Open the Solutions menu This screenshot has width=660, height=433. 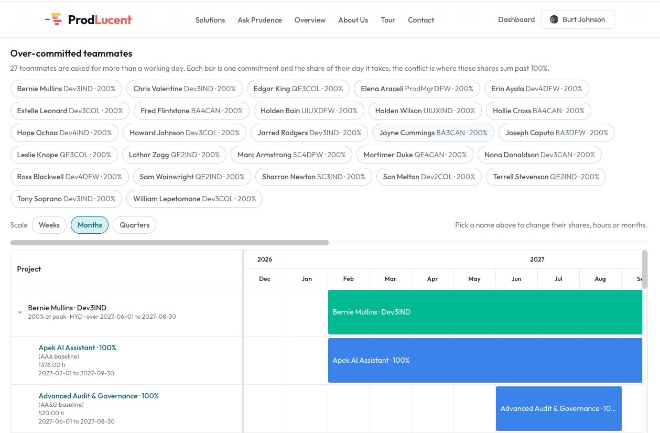pos(210,20)
